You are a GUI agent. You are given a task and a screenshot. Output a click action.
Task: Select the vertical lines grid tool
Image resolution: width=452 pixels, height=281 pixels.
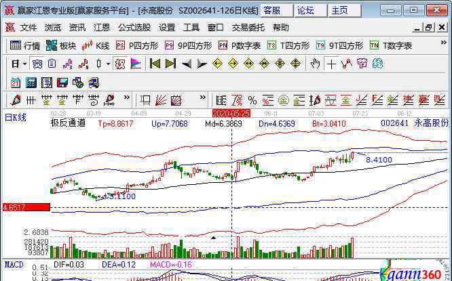click(31, 100)
